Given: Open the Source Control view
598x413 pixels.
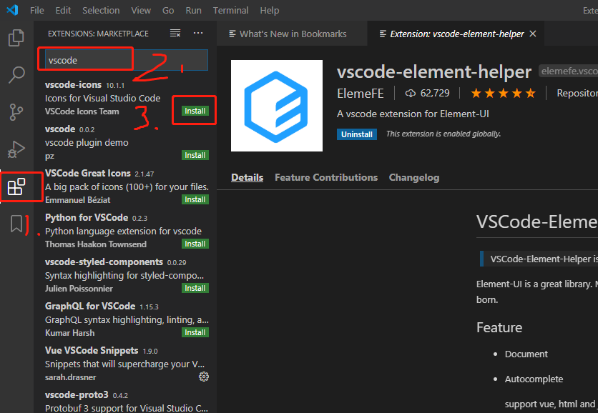Looking at the screenshot, I should pyautogui.click(x=16, y=112).
